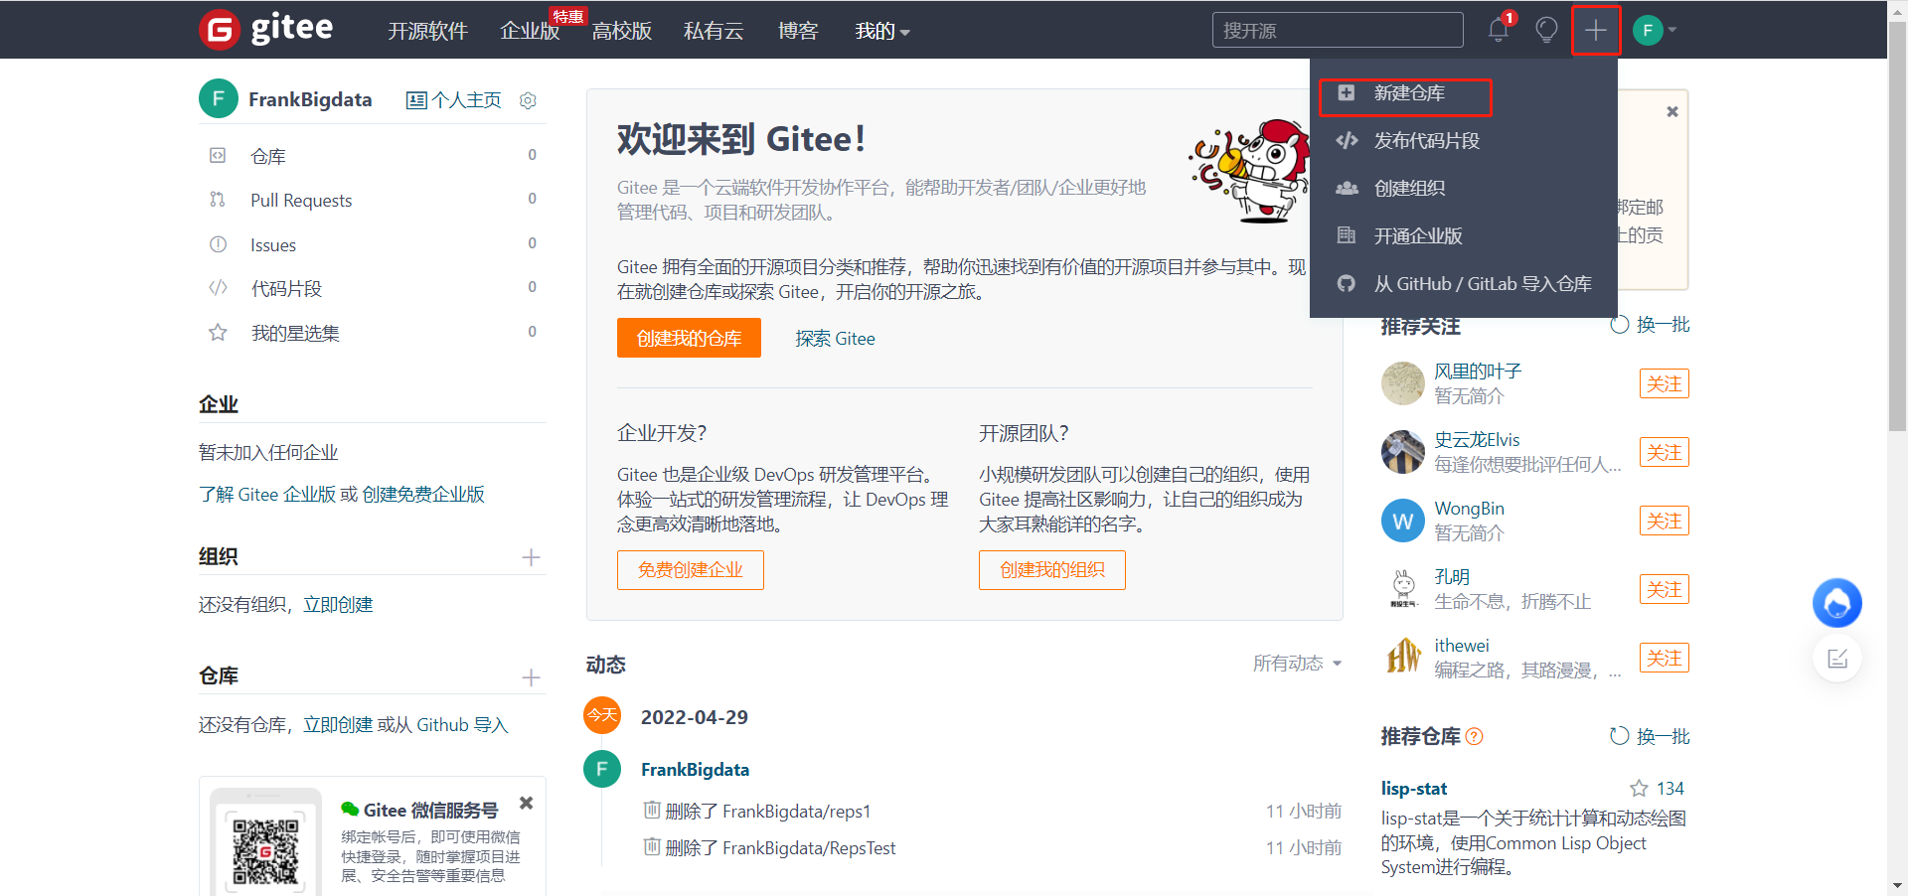The width and height of the screenshot is (1908, 896).
Task: Follow 孔明 with 关注 button
Action: (1665, 589)
